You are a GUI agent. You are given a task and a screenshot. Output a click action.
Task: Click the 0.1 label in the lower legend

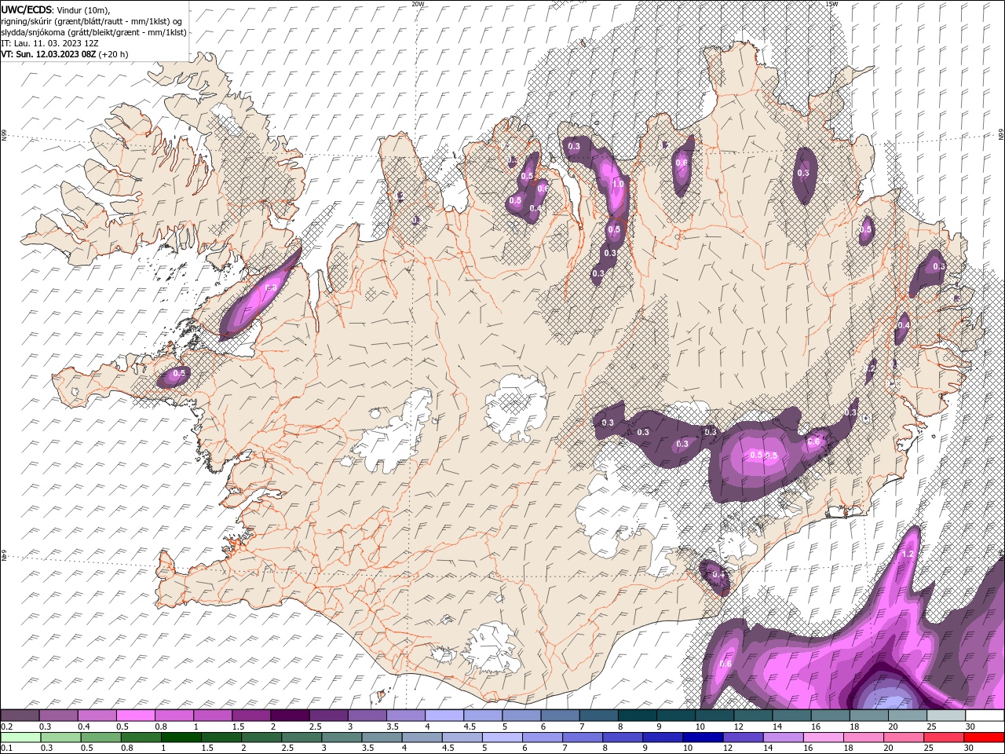[x=6, y=749]
